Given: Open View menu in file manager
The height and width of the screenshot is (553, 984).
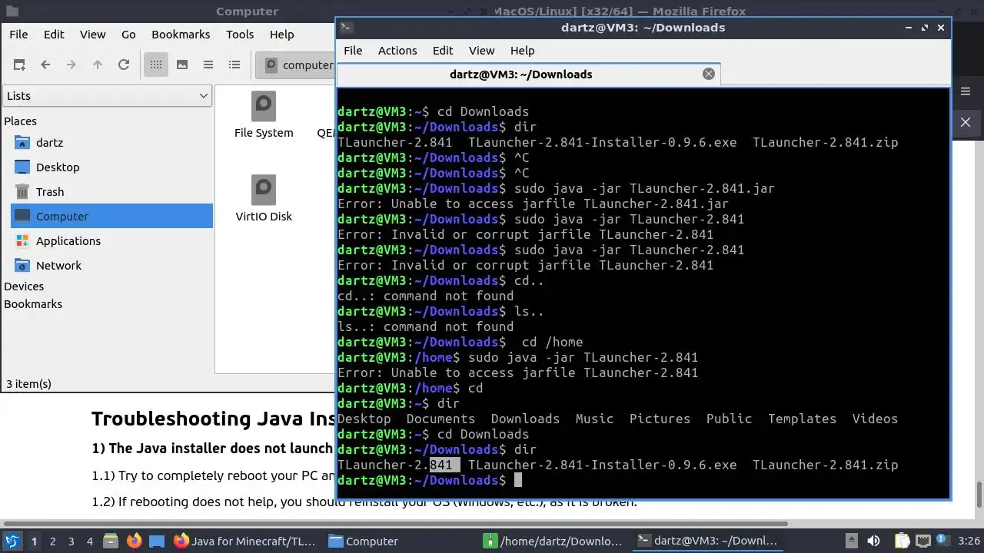Looking at the screenshot, I should [x=93, y=35].
